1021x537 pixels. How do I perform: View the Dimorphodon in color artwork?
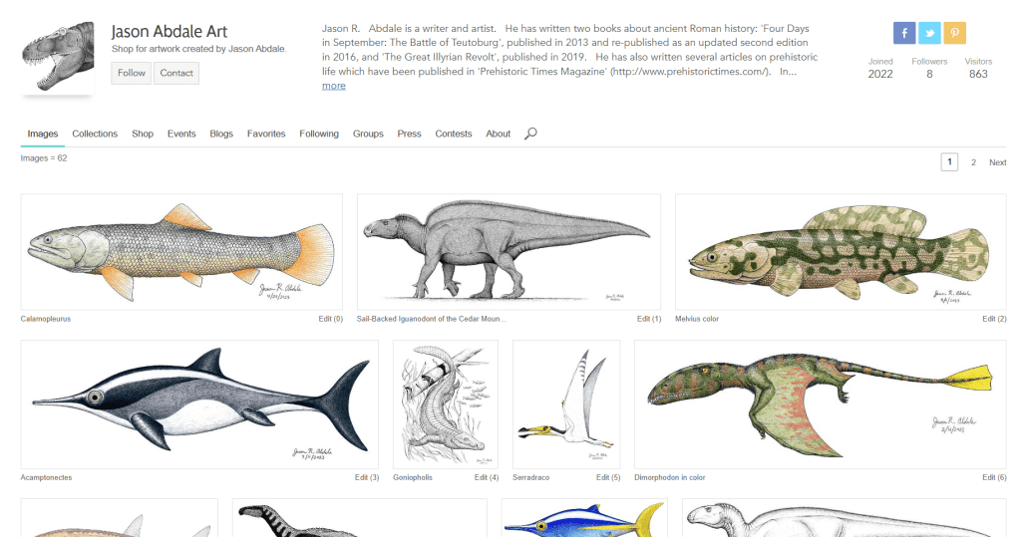click(x=820, y=403)
